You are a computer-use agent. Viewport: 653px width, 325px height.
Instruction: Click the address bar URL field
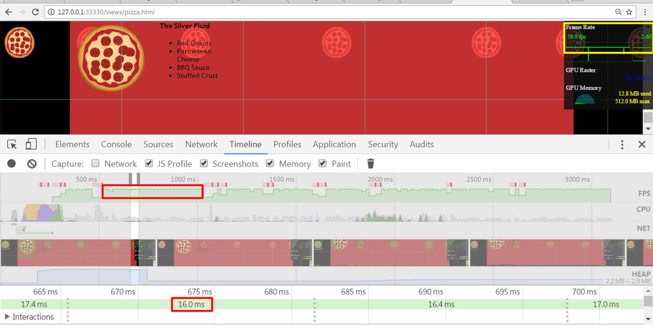pyautogui.click(x=330, y=12)
